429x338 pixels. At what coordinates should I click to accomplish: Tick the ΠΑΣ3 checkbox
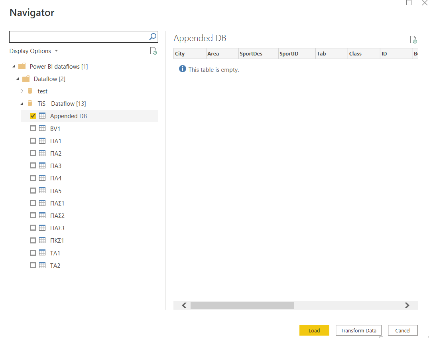33,227
